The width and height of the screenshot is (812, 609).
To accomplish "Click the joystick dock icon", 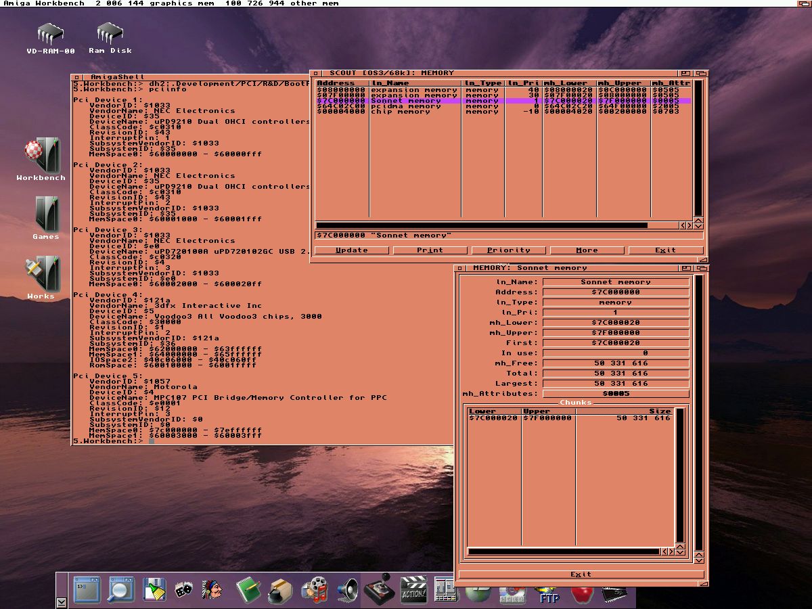I will pos(381,589).
